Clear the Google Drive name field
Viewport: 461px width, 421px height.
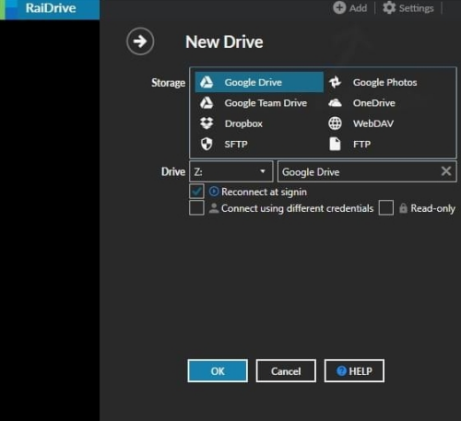point(446,171)
